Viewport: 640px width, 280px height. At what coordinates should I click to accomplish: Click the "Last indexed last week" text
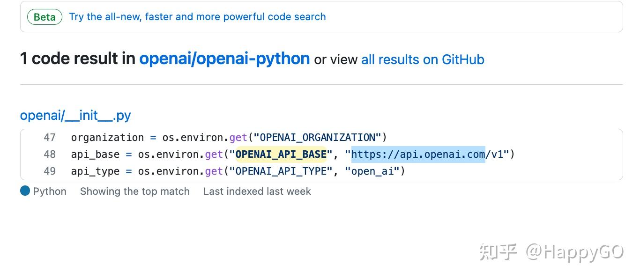click(x=257, y=192)
